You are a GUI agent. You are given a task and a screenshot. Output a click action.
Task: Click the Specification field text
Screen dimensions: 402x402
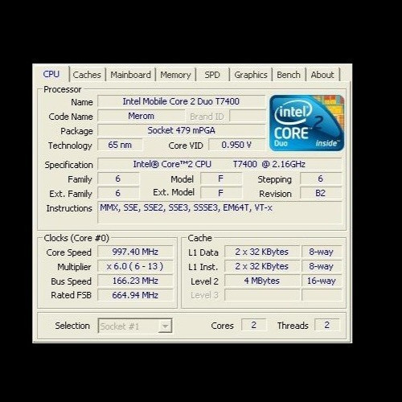coord(219,164)
